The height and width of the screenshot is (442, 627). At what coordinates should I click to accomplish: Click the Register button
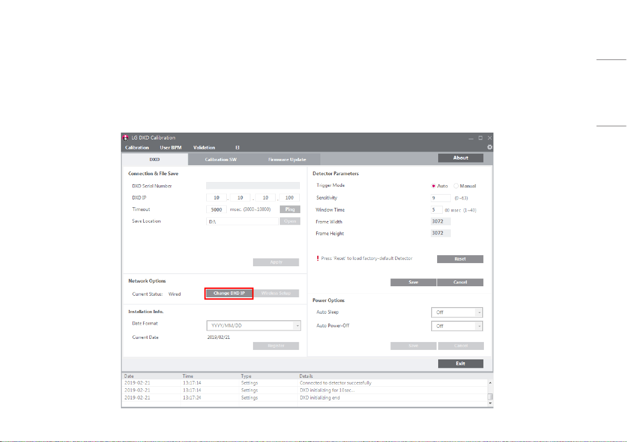coord(276,346)
